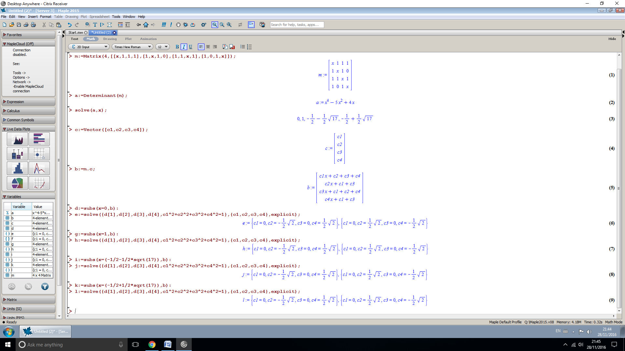This screenshot has width=625, height=351.
Task: Click the Paste clipboard icon
Action: 59,25
